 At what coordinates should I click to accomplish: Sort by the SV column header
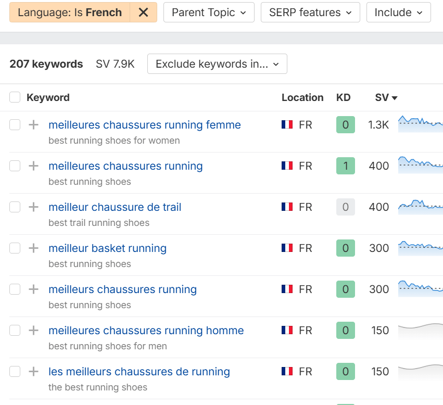(386, 97)
